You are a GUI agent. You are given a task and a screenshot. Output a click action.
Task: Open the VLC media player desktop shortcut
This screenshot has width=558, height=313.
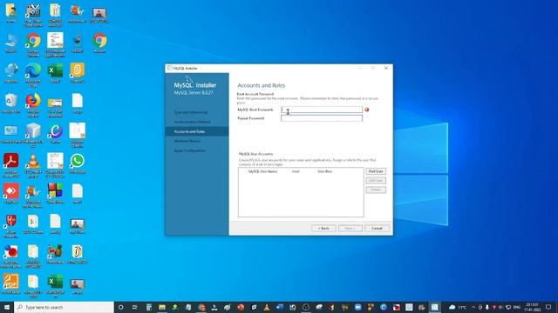33,165
